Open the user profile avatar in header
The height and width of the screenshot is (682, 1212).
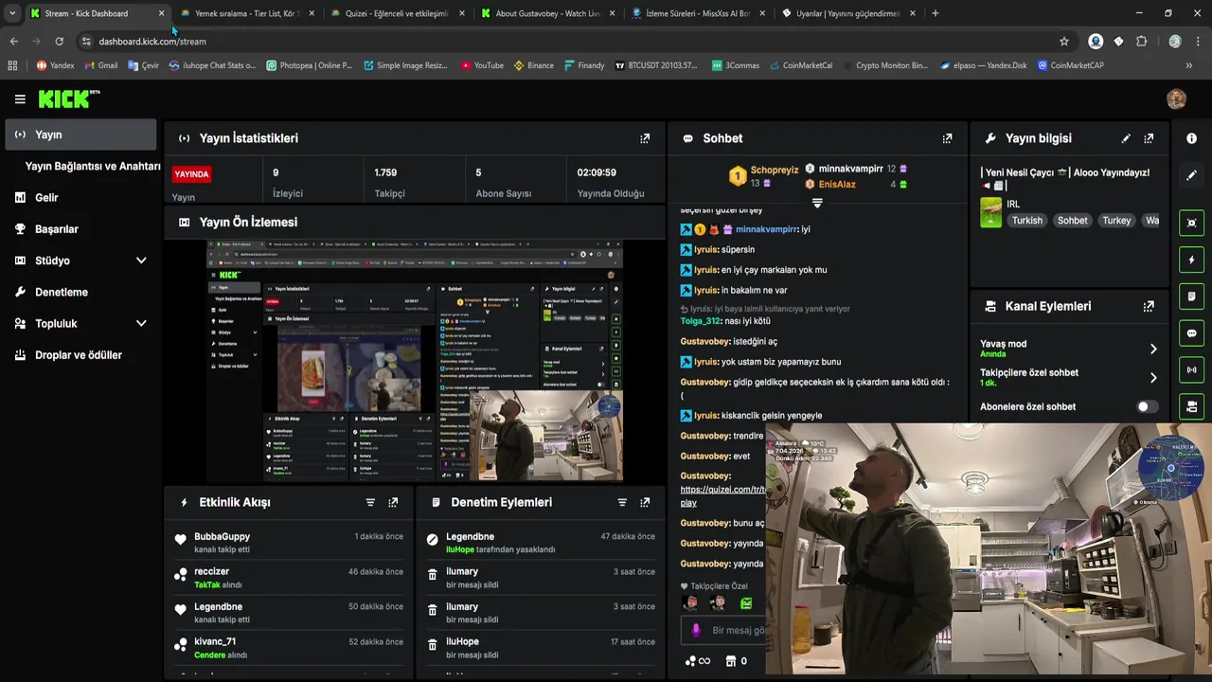pos(1176,99)
